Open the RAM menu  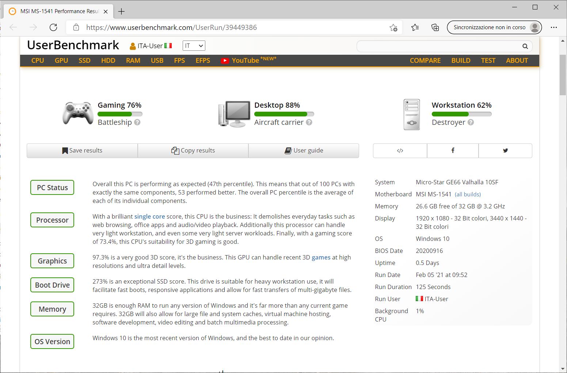click(133, 61)
